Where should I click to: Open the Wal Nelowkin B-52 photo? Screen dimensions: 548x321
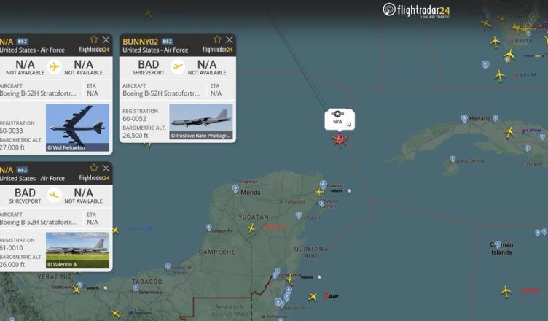coord(77,128)
